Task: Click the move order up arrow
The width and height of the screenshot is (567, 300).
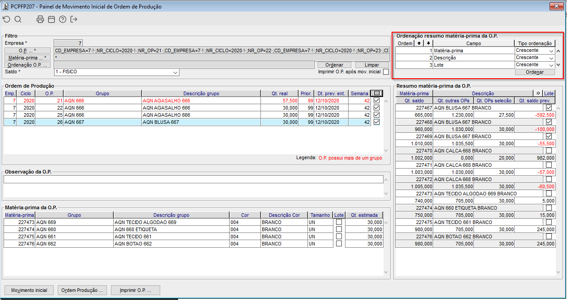Action: 419,43
